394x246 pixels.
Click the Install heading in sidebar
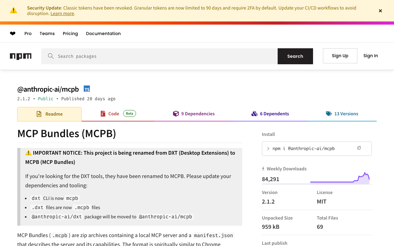click(268, 134)
